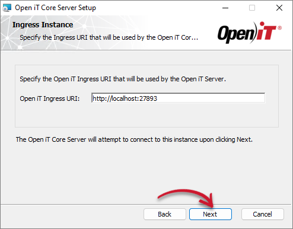Image resolution: width=293 pixels, height=229 pixels.
Task: Click the window title Open iT Core Server Setup
Action: pyautogui.click(x=56, y=8)
